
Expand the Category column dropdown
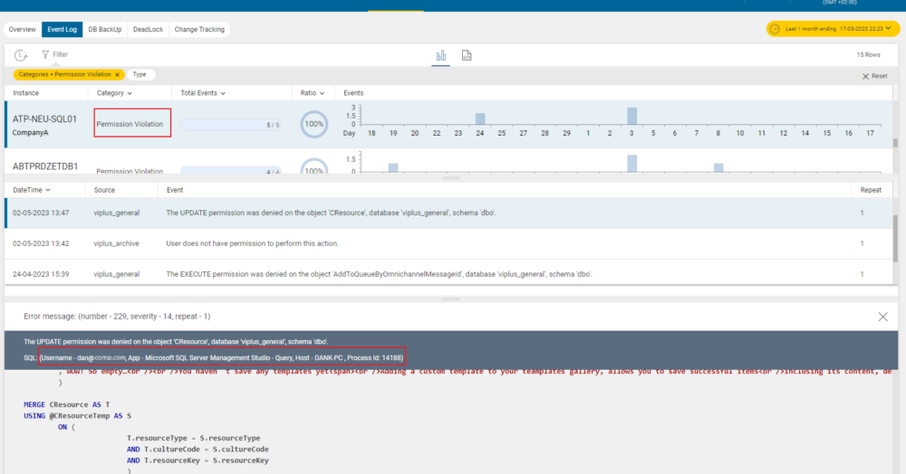[x=130, y=93]
